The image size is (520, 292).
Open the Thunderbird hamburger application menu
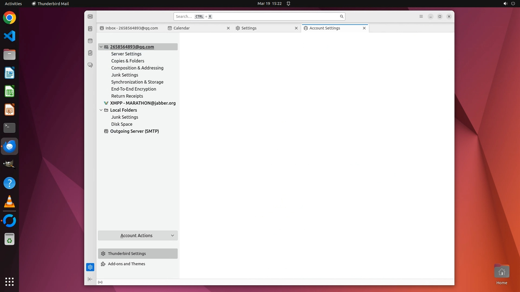421,16
